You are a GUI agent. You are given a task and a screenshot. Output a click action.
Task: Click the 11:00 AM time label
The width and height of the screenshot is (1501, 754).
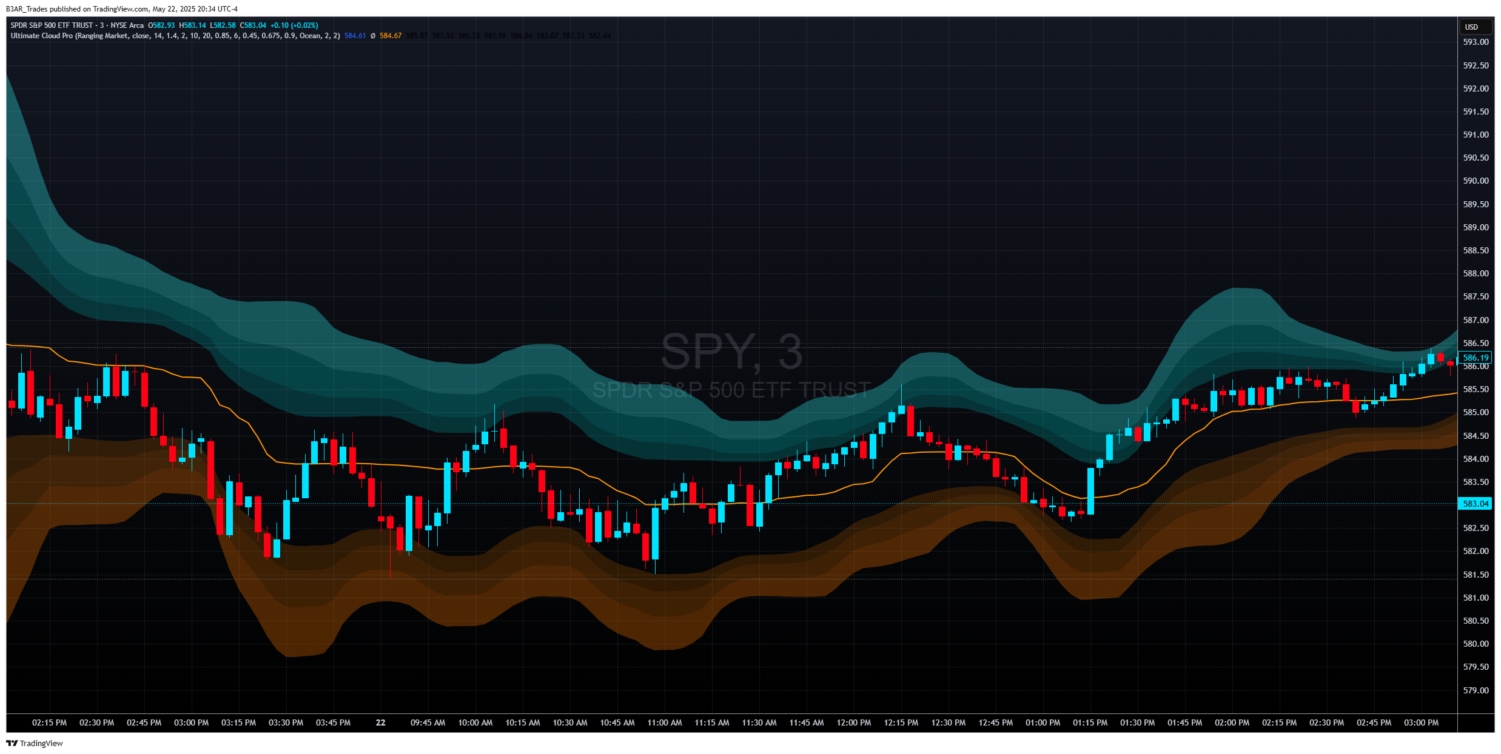(x=665, y=722)
